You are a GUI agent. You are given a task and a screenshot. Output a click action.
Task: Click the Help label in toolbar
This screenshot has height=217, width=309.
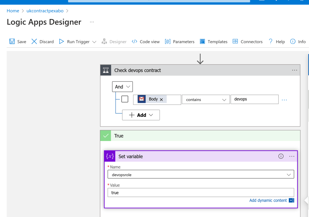pyautogui.click(x=280, y=42)
